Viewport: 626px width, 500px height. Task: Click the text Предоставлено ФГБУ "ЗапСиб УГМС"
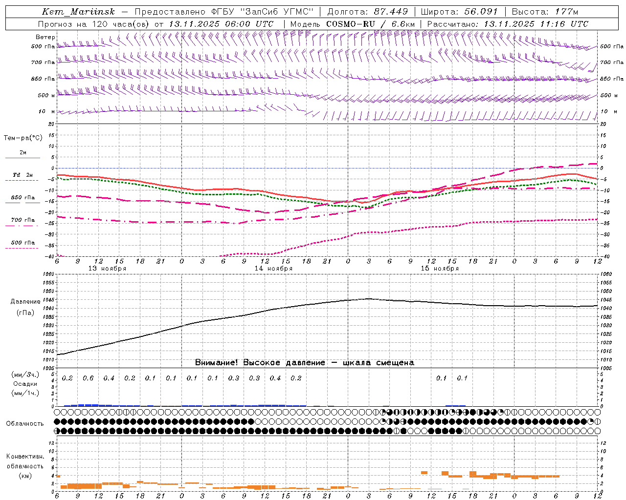pyautogui.click(x=224, y=12)
